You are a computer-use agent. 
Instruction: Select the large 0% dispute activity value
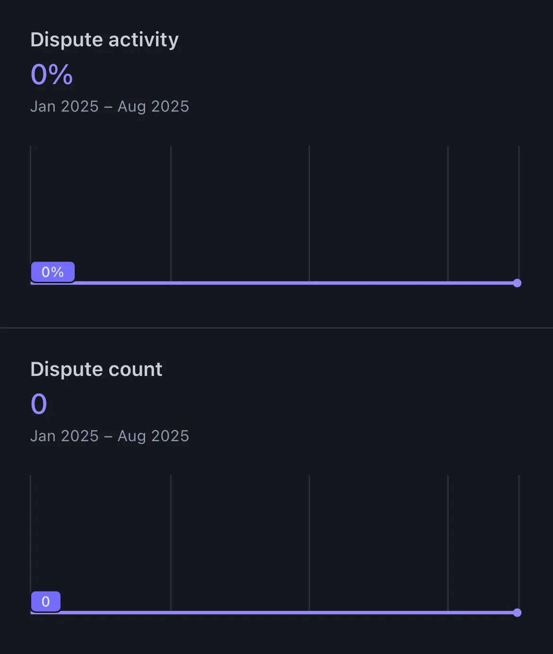52,74
